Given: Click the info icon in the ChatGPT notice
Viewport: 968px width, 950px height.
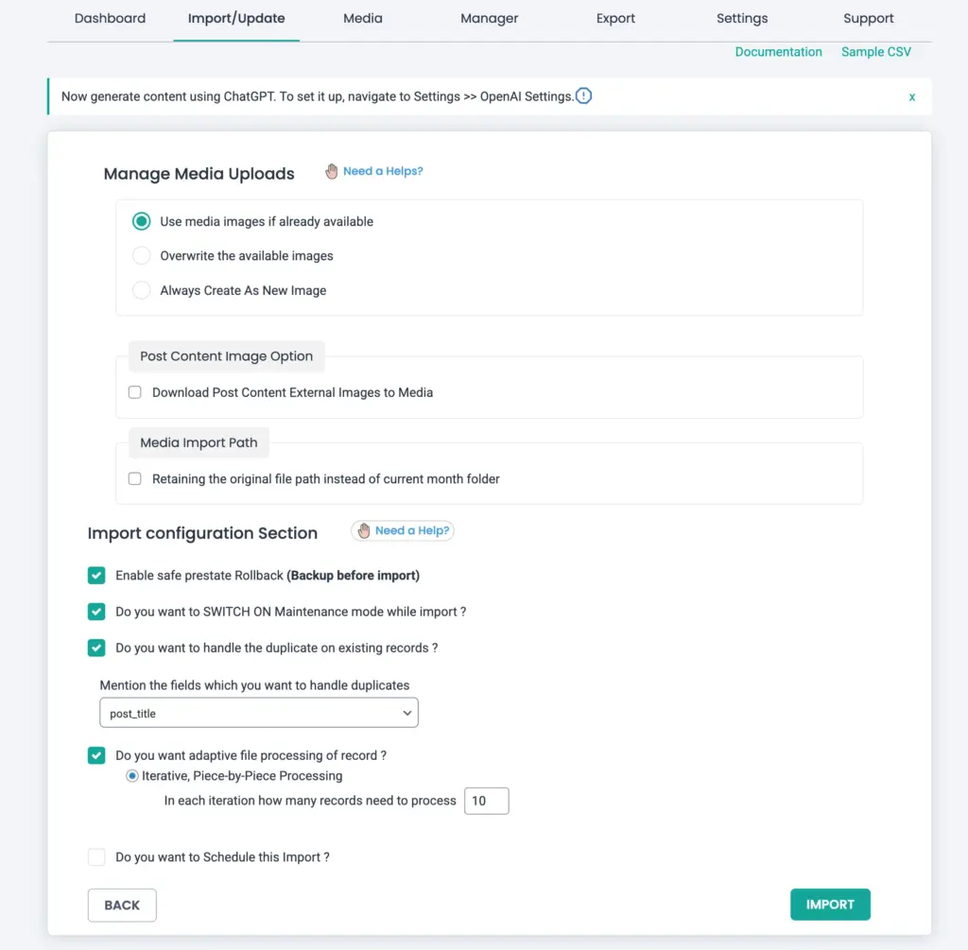Looking at the screenshot, I should click(583, 95).
